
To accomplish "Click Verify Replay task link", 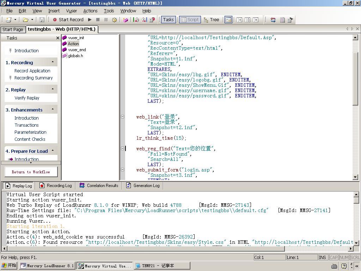I will pyautogui.click(x=27, y=98).
